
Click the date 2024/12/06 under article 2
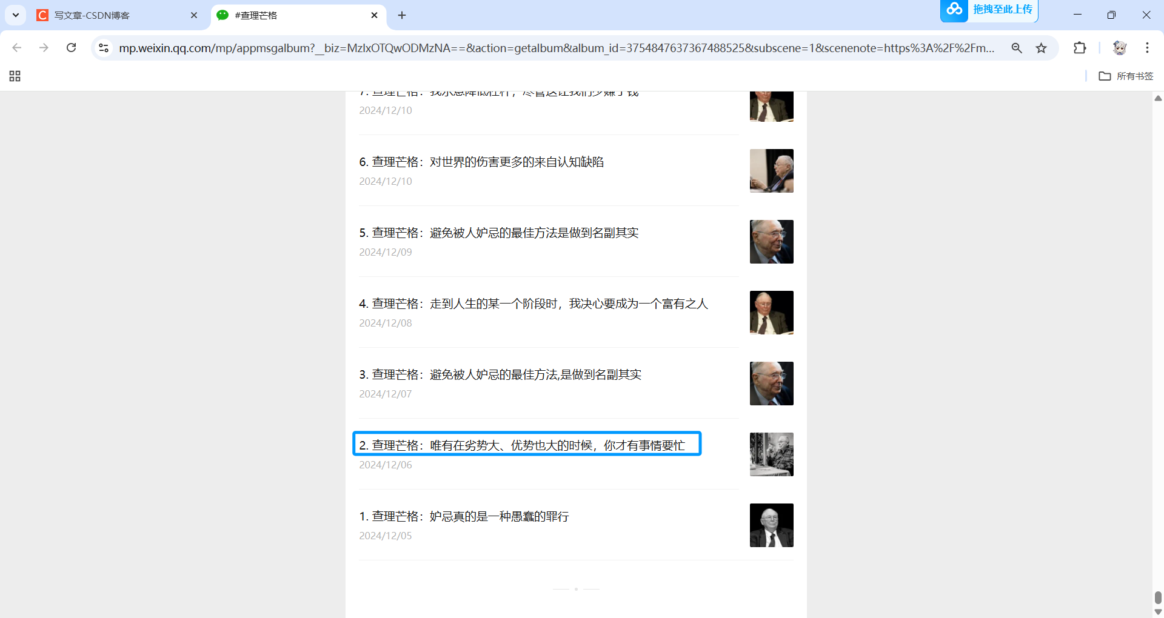click(386, 465)
